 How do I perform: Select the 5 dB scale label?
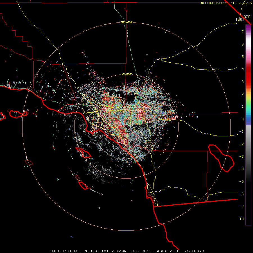tap(243, 57)
